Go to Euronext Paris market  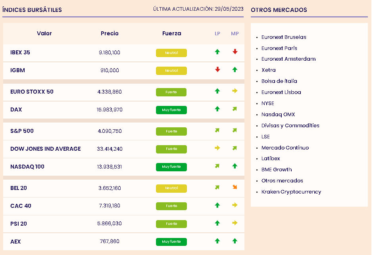click(x=279, y=48)
